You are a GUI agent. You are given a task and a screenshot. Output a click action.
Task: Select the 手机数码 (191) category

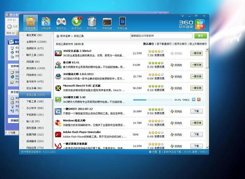[35, 115]
